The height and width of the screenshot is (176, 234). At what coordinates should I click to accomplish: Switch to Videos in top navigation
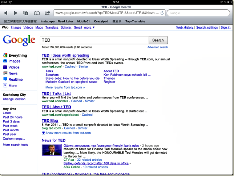pos(28,28)
